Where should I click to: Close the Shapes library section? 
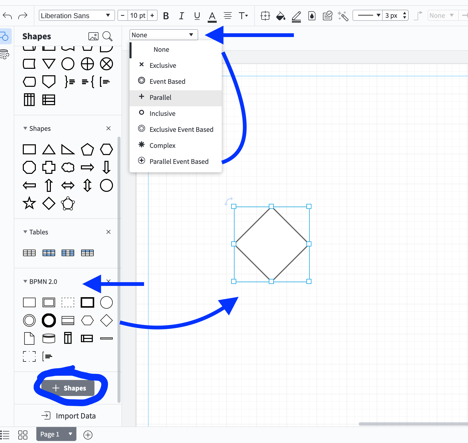pos(108,128)
